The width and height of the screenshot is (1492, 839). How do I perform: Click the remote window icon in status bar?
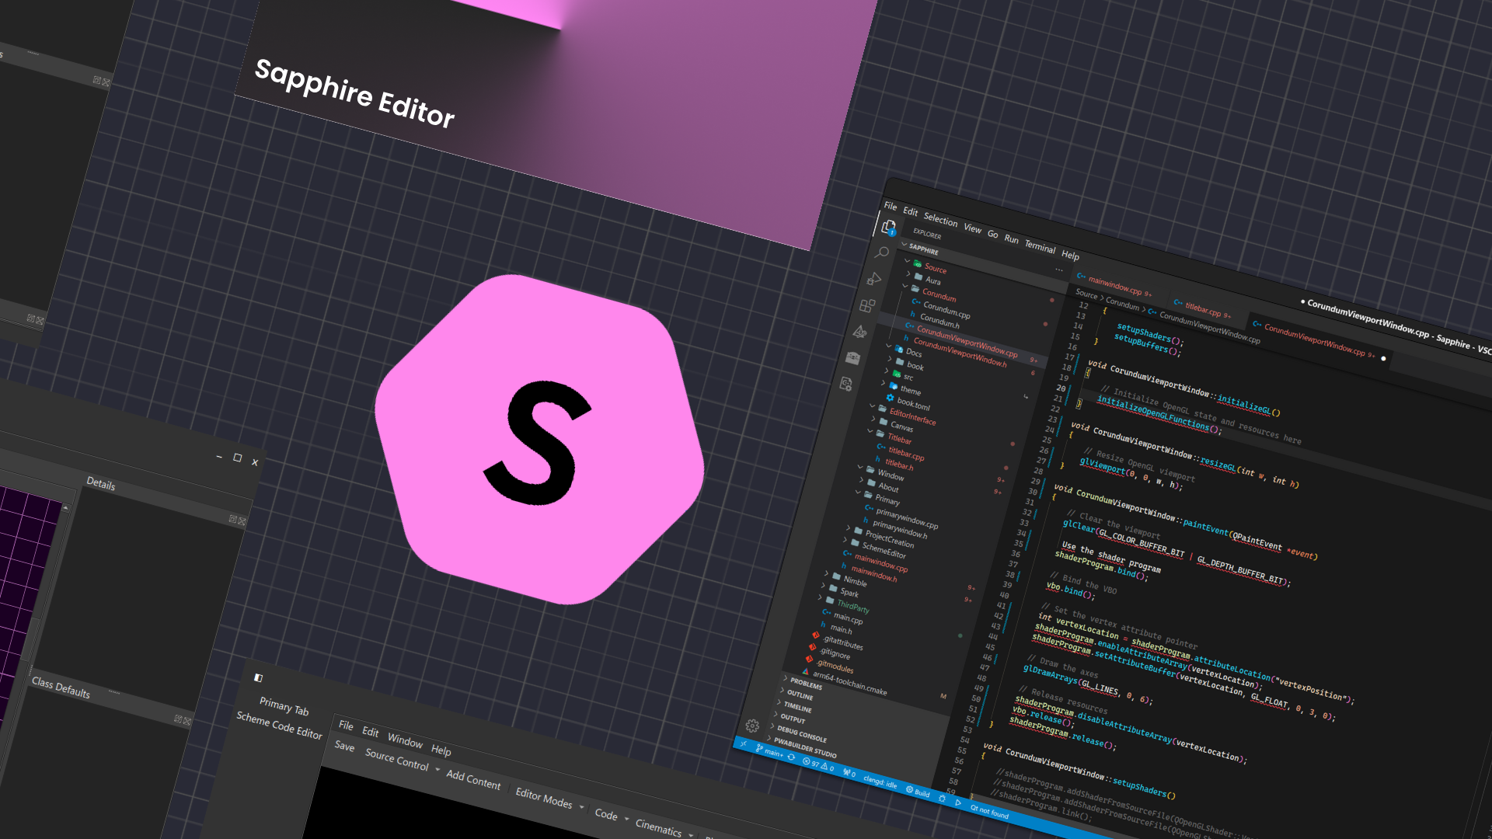point(743,743)
